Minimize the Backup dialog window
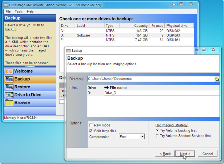 coord(197,50)
